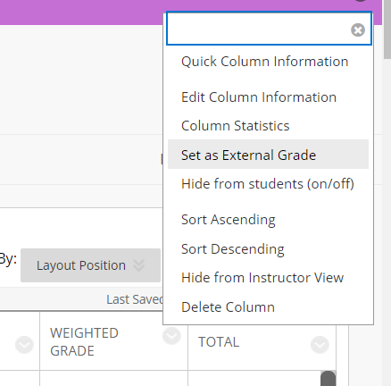391x386 pixels.
Task: Toggle Hide from students (on/off)
Action: pyautogui.click(x=268, y=184)
